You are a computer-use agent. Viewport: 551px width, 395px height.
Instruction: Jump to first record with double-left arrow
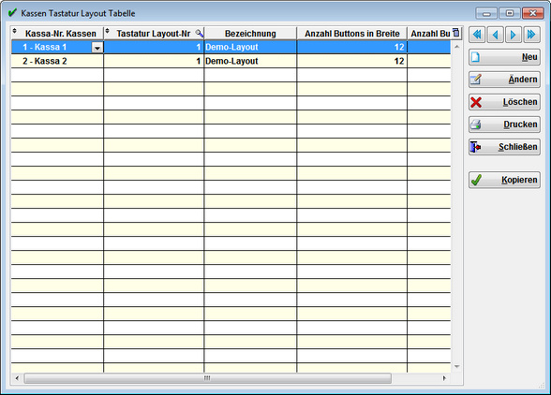tap(477, 35)
